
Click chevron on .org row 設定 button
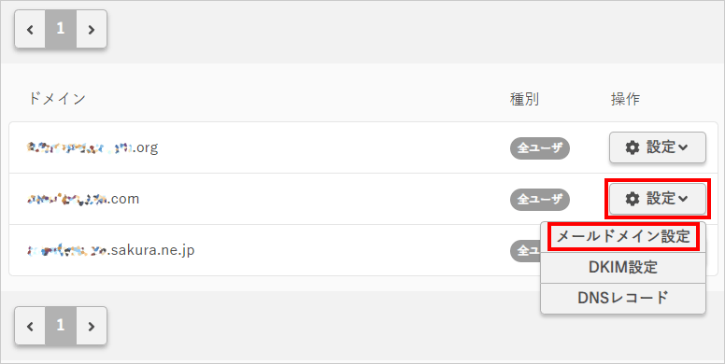click(683, 147)
